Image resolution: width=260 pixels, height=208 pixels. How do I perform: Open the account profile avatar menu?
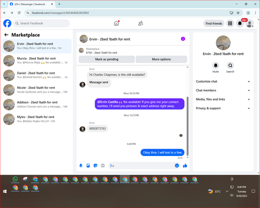250,24
